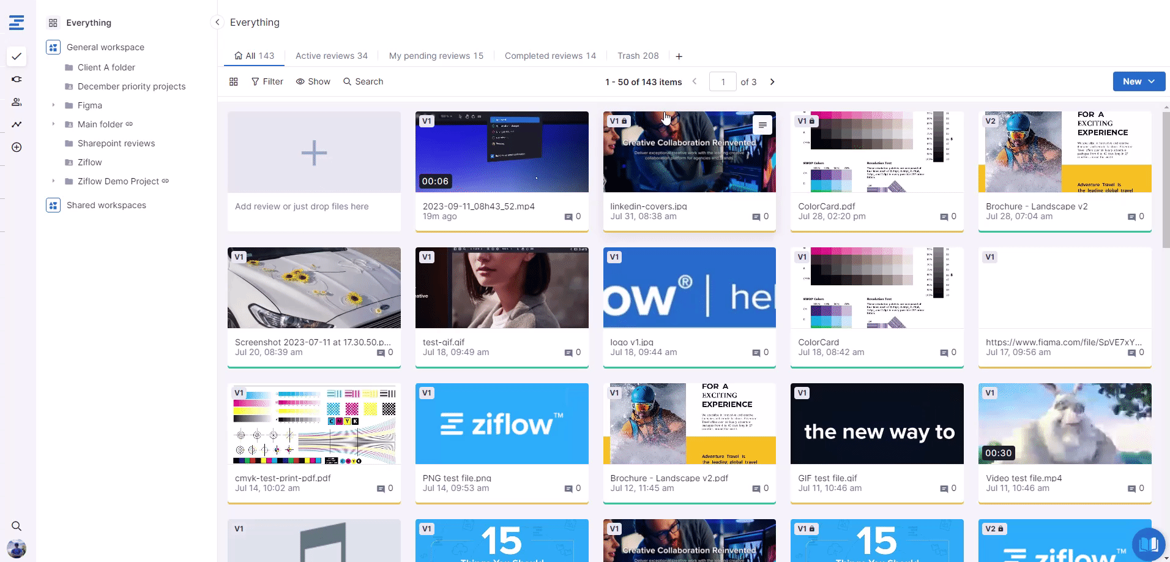Open the Video test file.mp4 thumbnail
The image size is (1170, 562).
tap(1065, 424)
